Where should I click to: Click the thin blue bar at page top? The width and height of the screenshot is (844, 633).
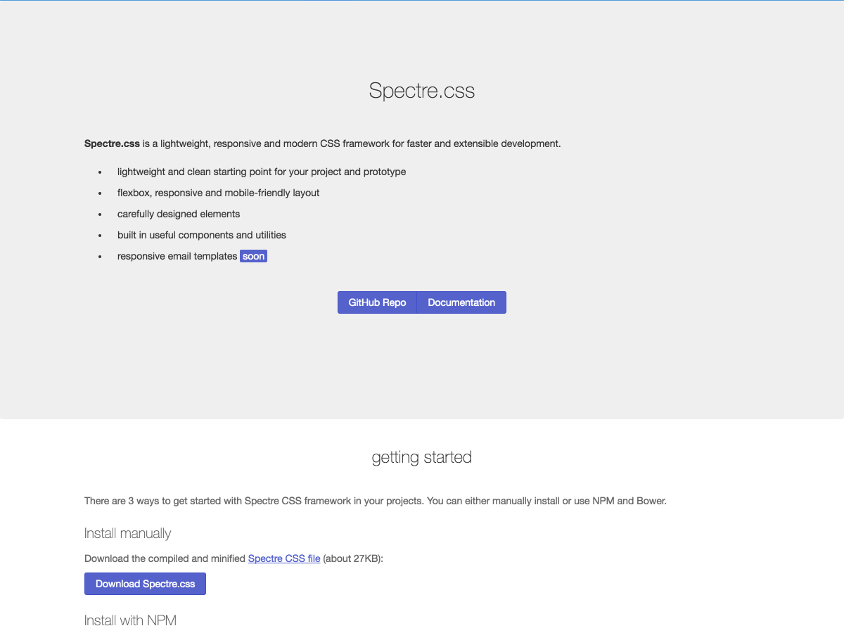422,1
